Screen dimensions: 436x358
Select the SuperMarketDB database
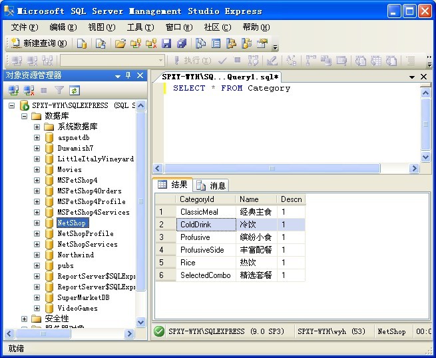point(83,297)
